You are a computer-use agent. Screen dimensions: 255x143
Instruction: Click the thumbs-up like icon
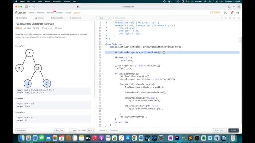click(x=25, y=28)
